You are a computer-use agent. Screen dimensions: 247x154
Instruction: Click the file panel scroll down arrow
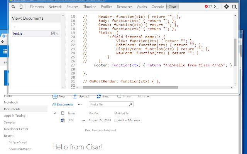63,87
